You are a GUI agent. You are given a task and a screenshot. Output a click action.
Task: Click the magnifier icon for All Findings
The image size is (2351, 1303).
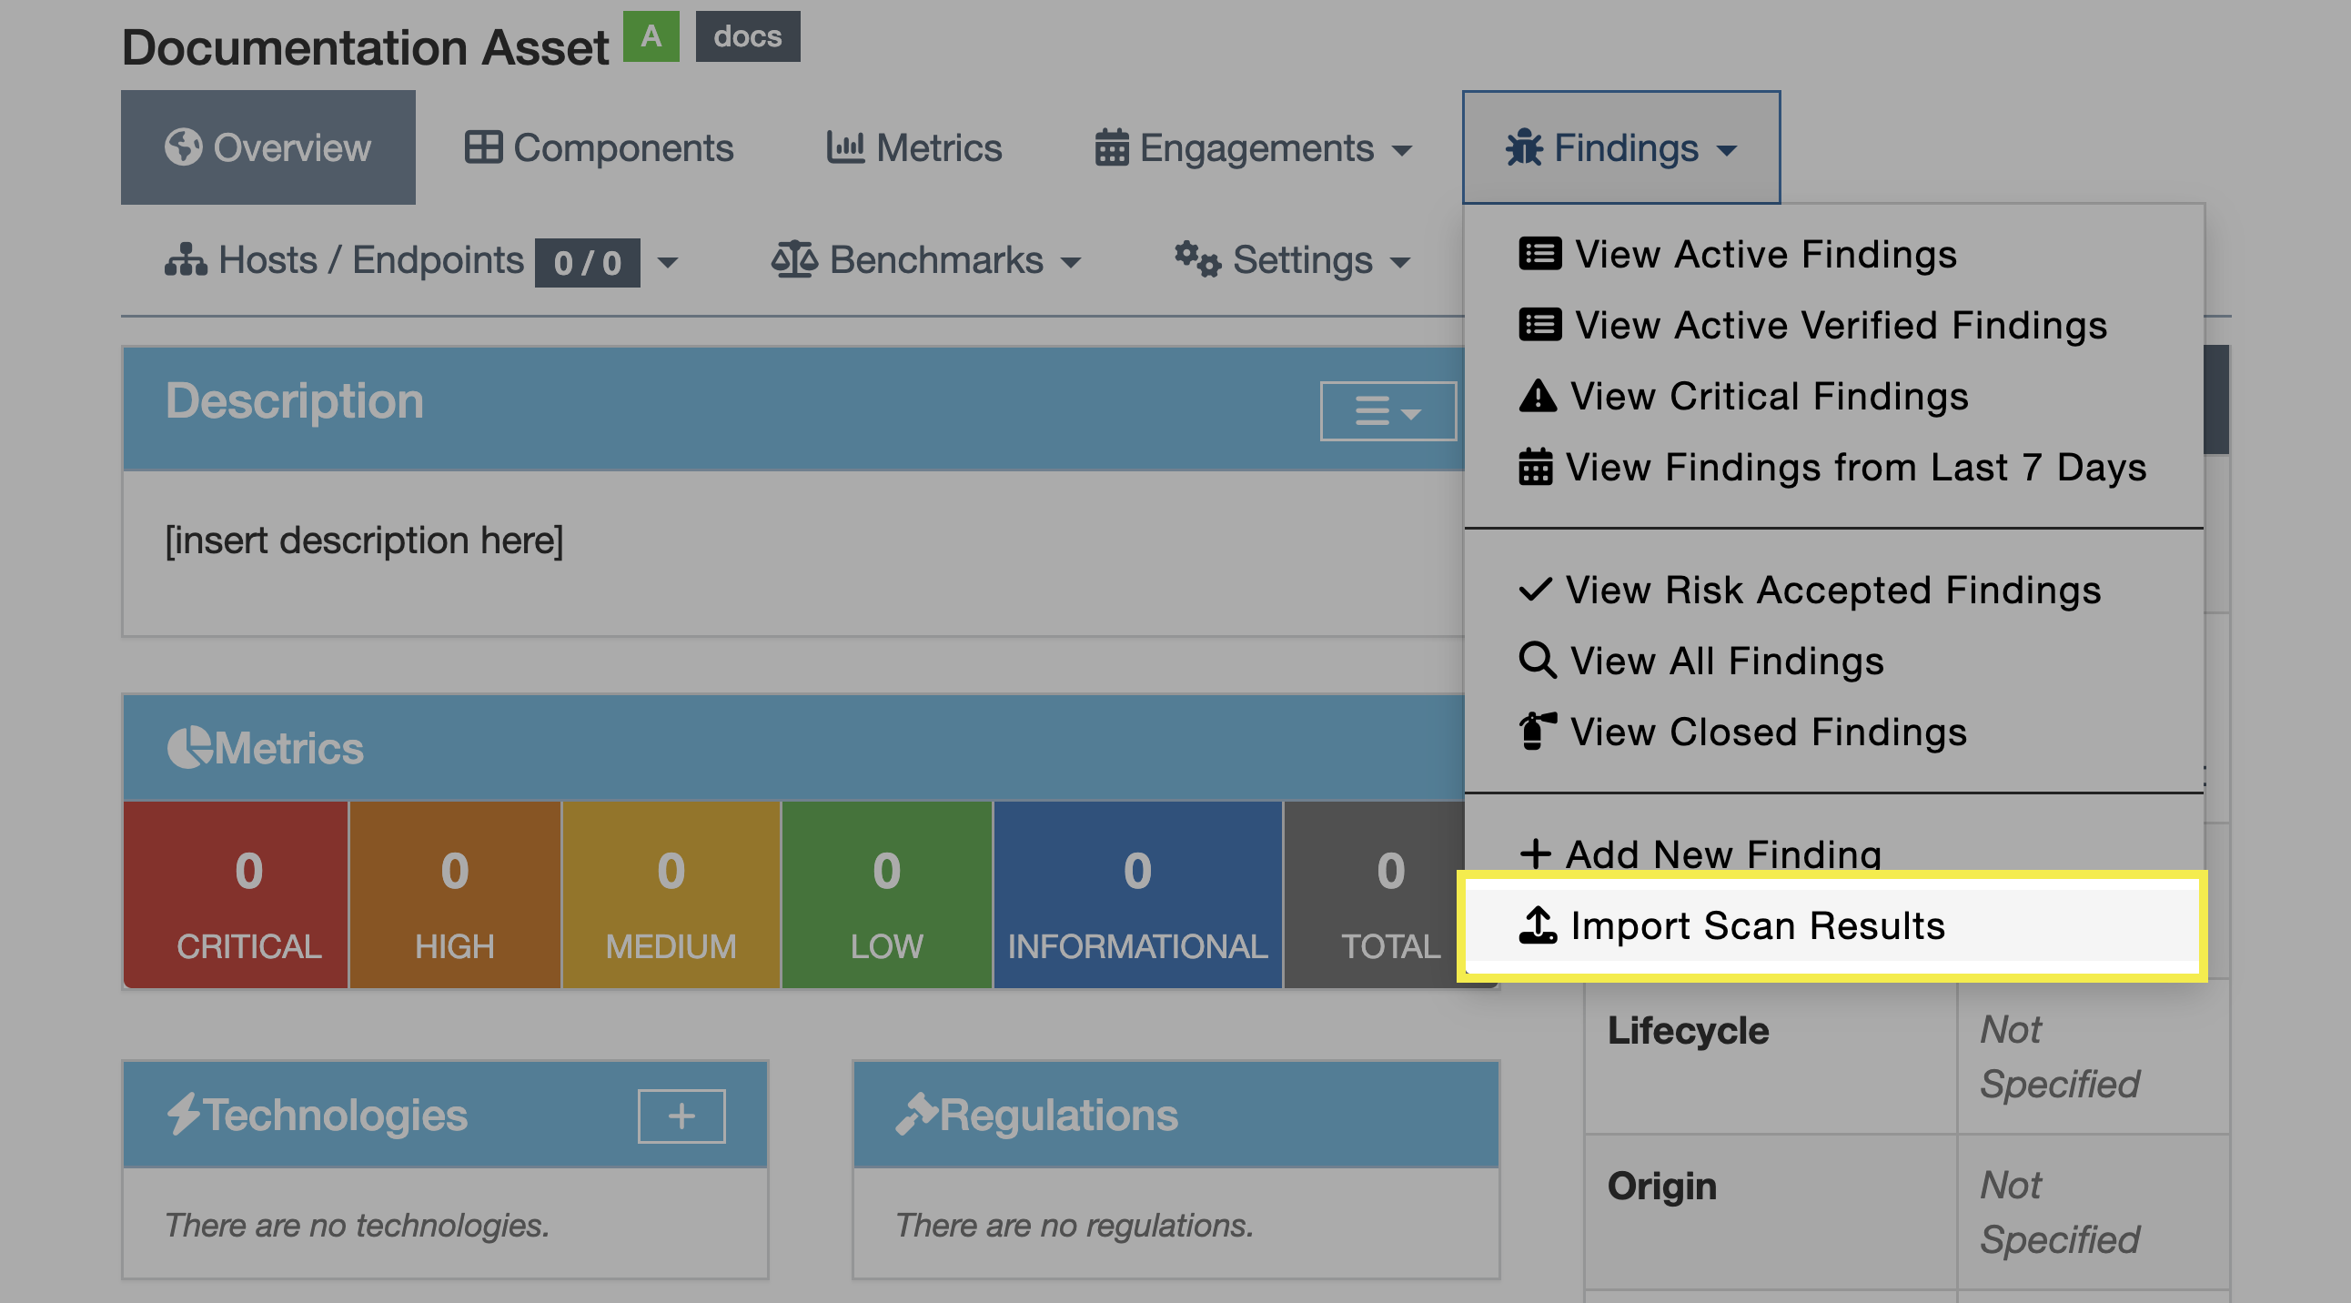[1537, 660]
